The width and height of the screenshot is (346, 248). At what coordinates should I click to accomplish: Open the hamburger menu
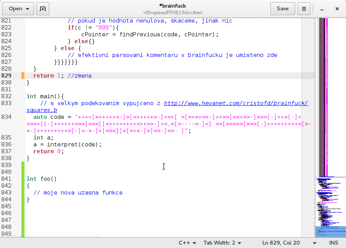(x=304, y=9)
